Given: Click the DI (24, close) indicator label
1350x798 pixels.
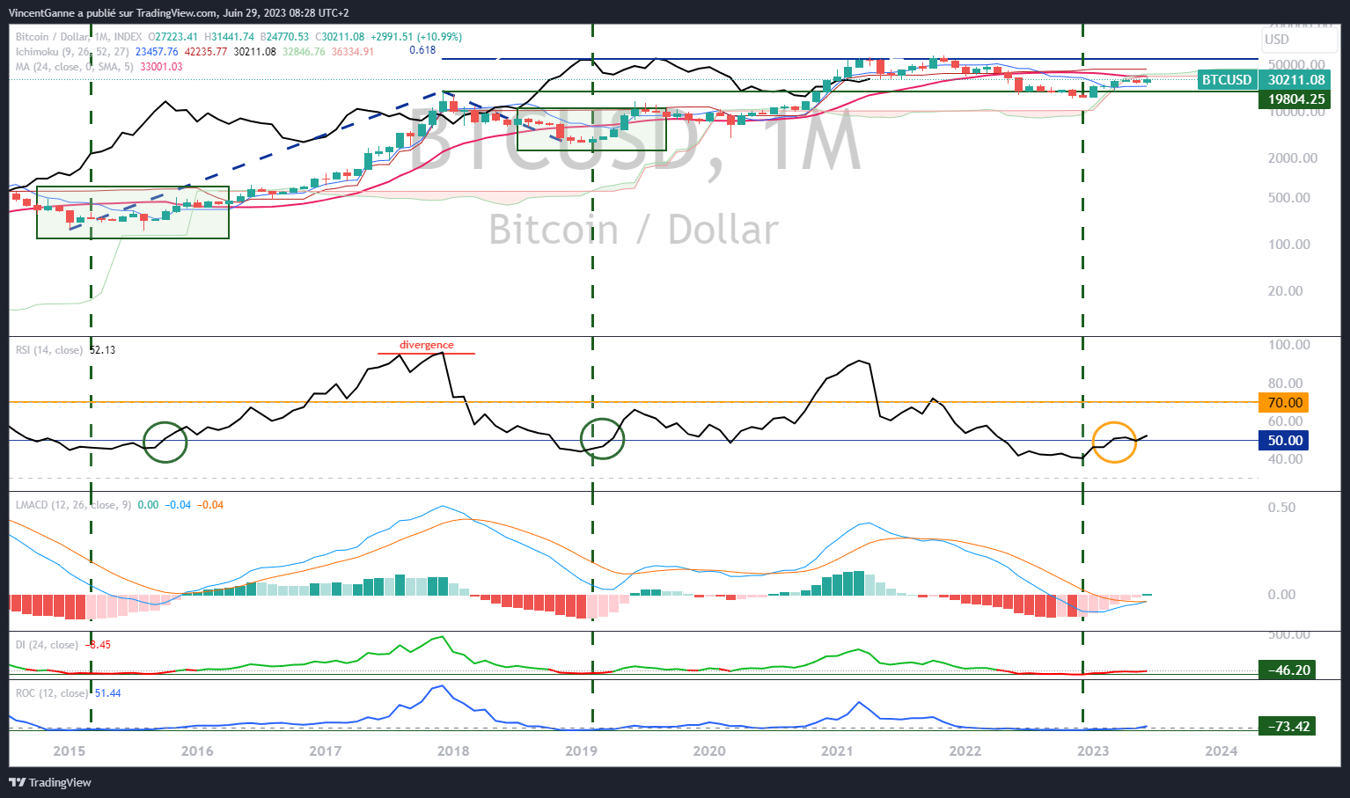Looking at the screenshot, I should click(47, 645).
